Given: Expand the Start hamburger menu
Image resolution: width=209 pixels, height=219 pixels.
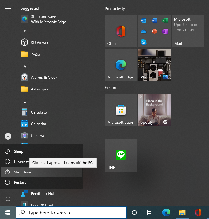Looking at the screenshot, I should coord(8,8).
